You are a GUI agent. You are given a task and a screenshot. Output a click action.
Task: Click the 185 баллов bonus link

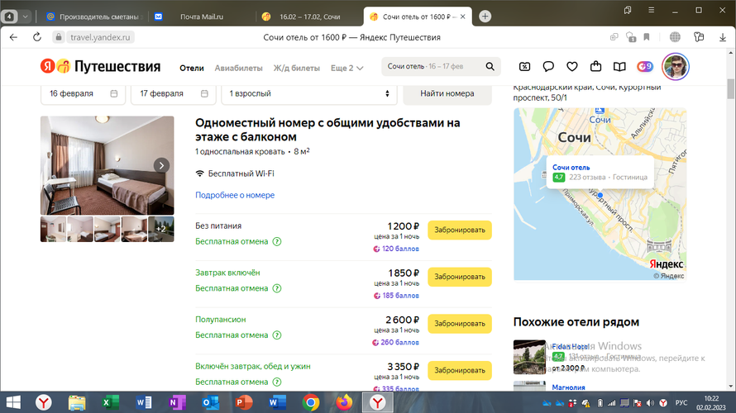click(396, 296)
